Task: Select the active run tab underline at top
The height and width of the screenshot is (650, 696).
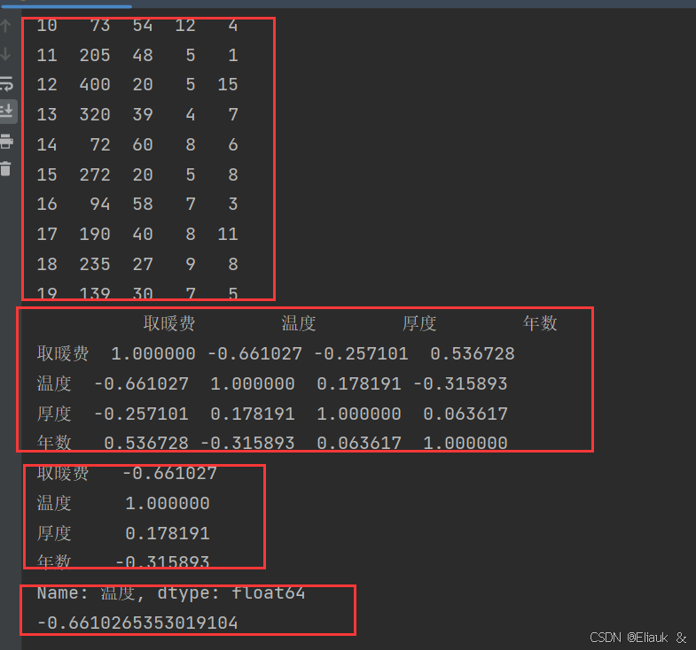Action: [x=66, y=6]
